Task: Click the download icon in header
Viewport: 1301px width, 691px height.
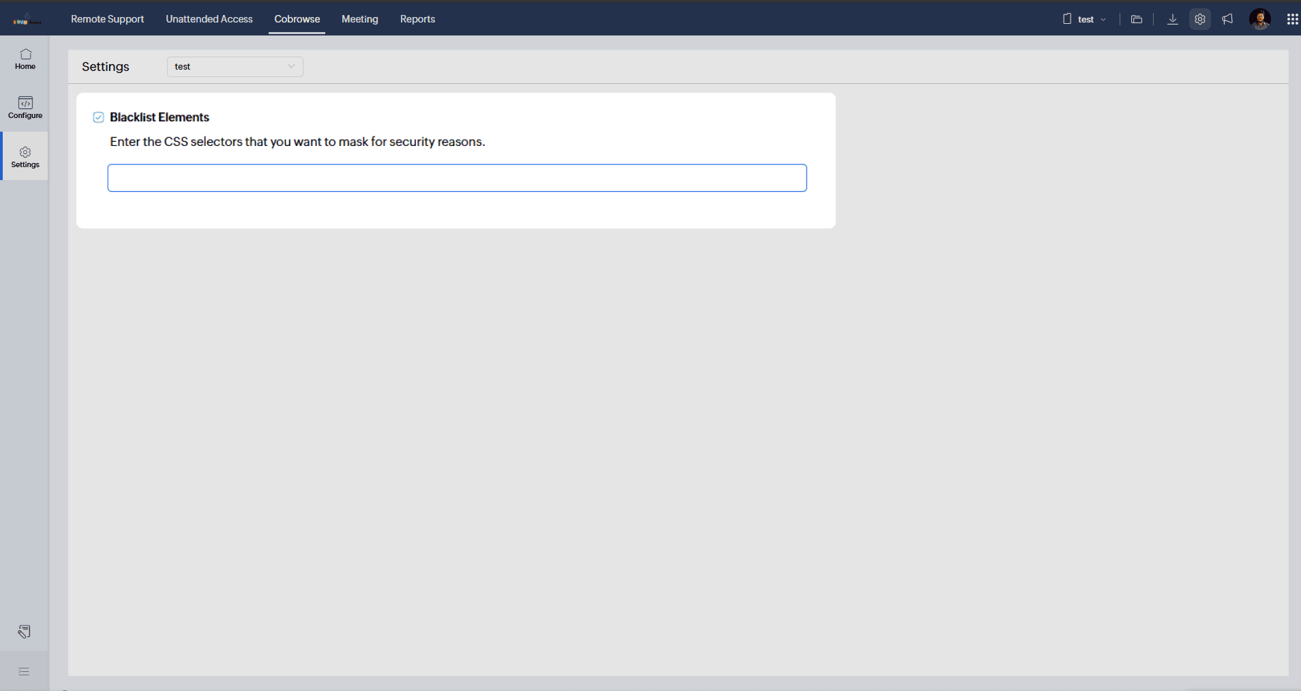Action: pyautogui.click(x=1173, y=19)
